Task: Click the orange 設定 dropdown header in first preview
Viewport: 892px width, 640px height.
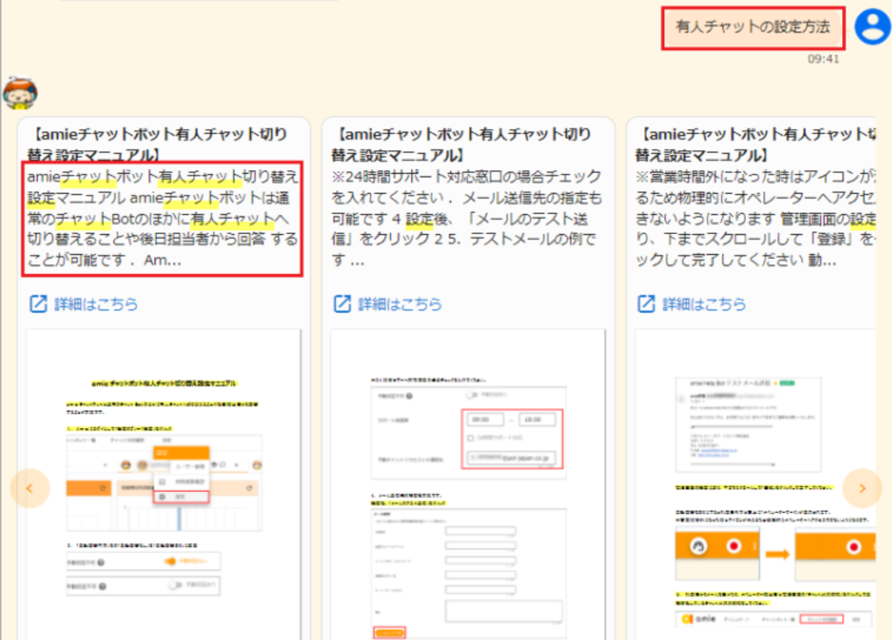Action: [x=181, y=453]
